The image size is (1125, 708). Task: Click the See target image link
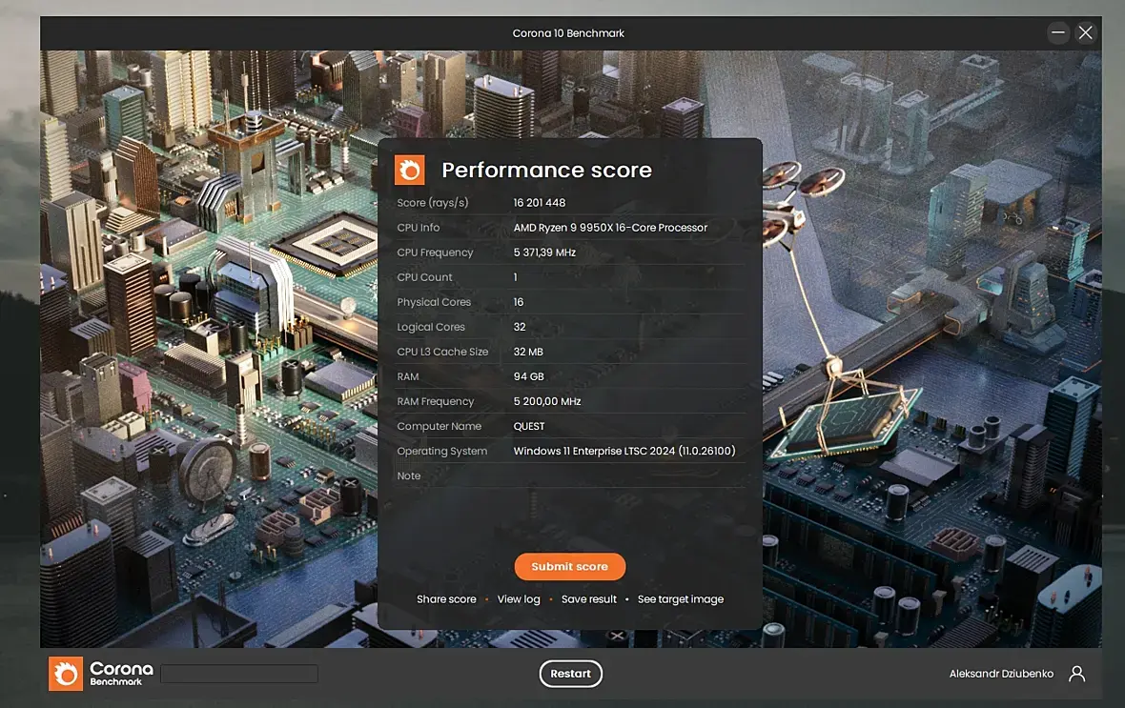pyautogui.click(x=680, y=599)
